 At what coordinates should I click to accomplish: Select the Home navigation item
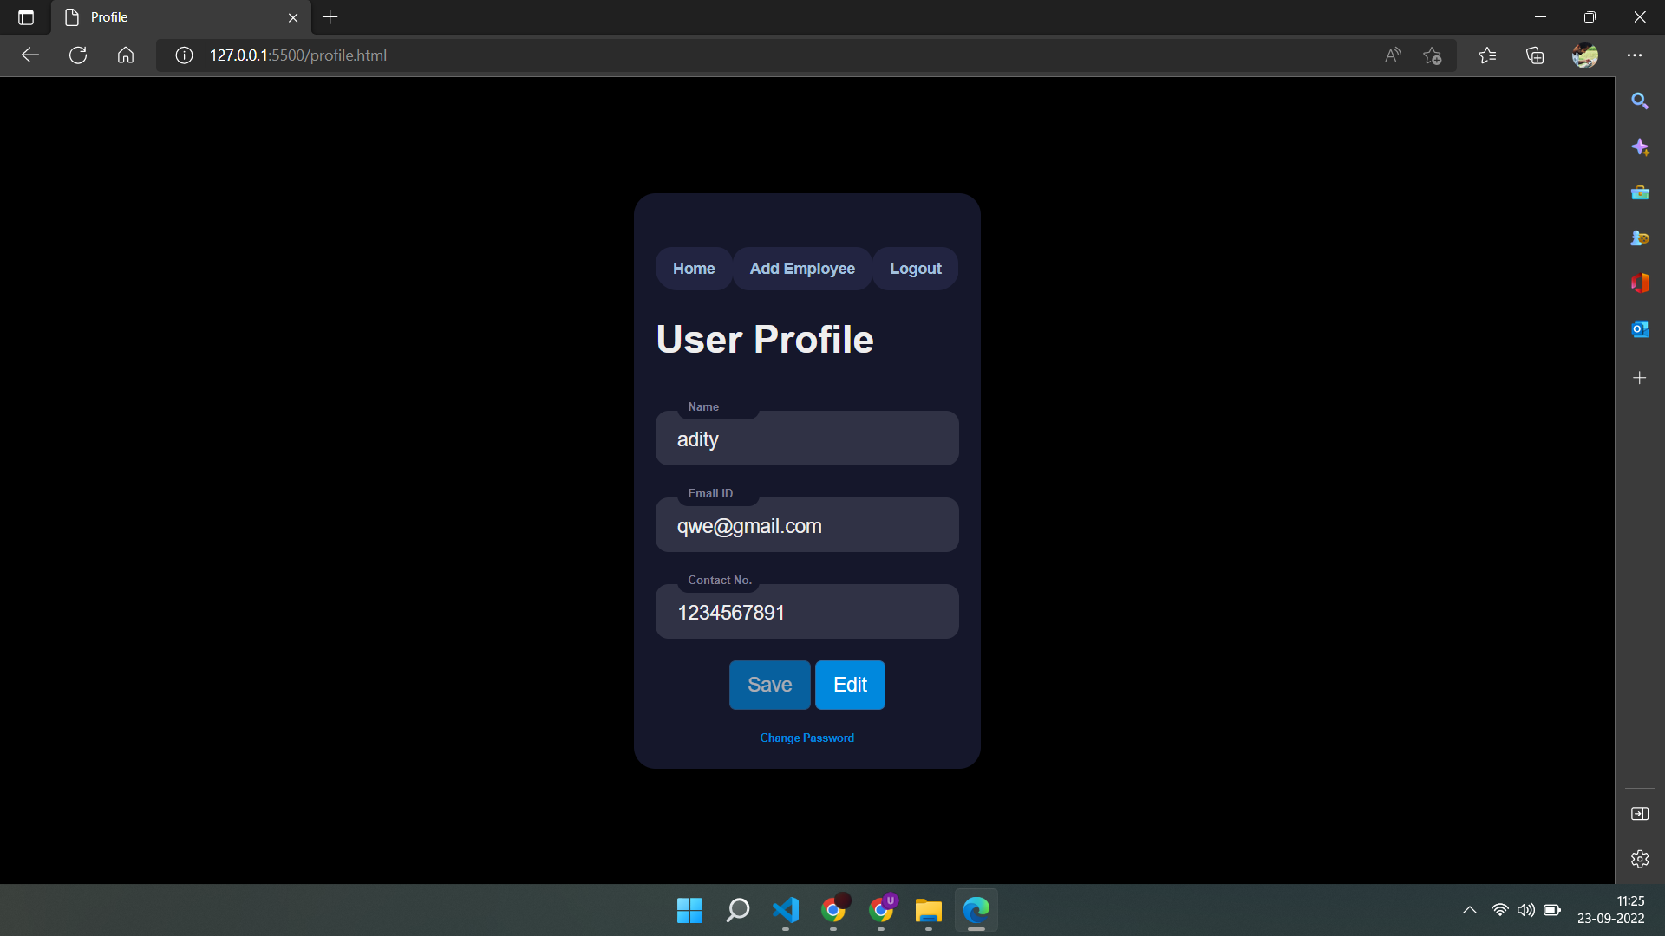pos(693,269)
